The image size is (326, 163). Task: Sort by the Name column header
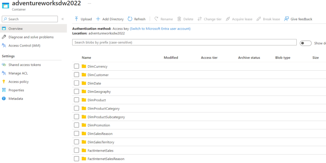click(86, 58)
